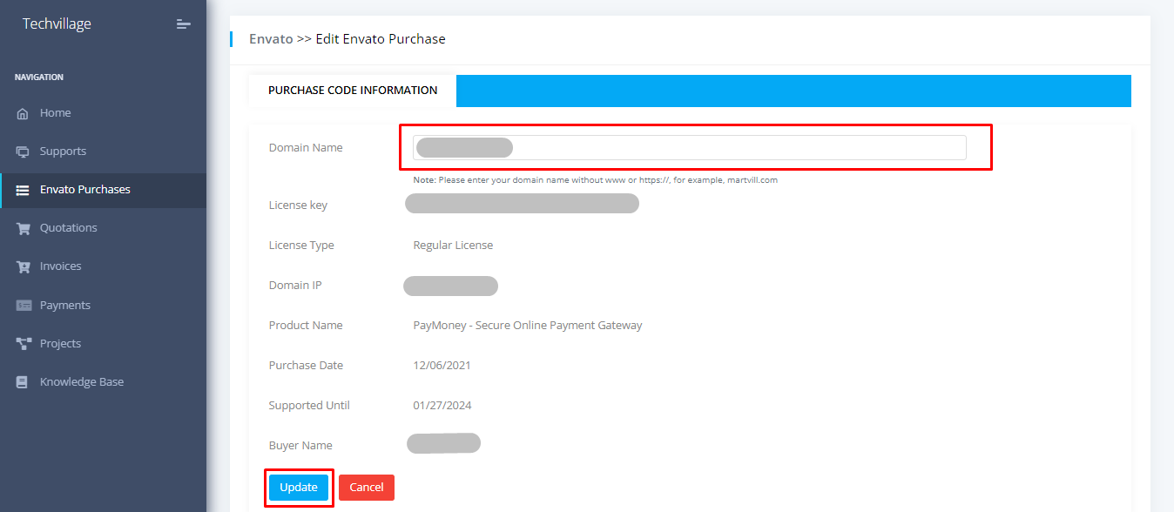Viewport: 1174px width, 512px height.
Task: Select the Purchase Code Information tab
Action: pos(353,91)
